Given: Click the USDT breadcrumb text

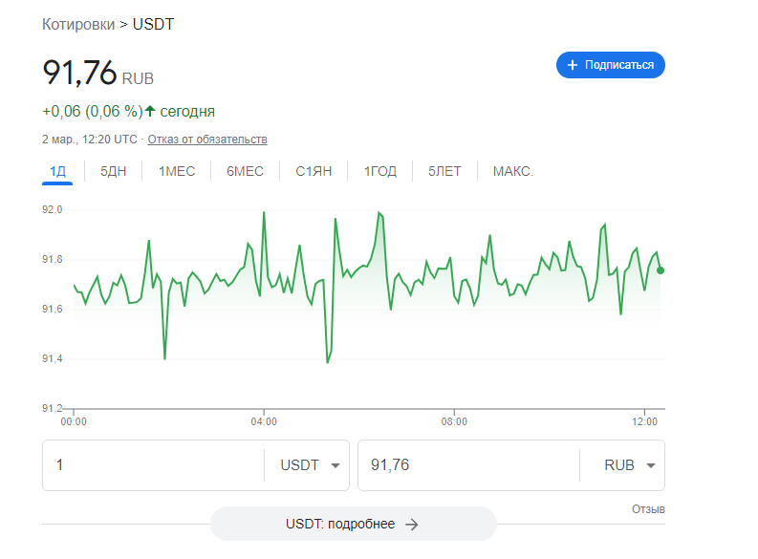Looking at the screenshot, I should click(x=153, y=24).
